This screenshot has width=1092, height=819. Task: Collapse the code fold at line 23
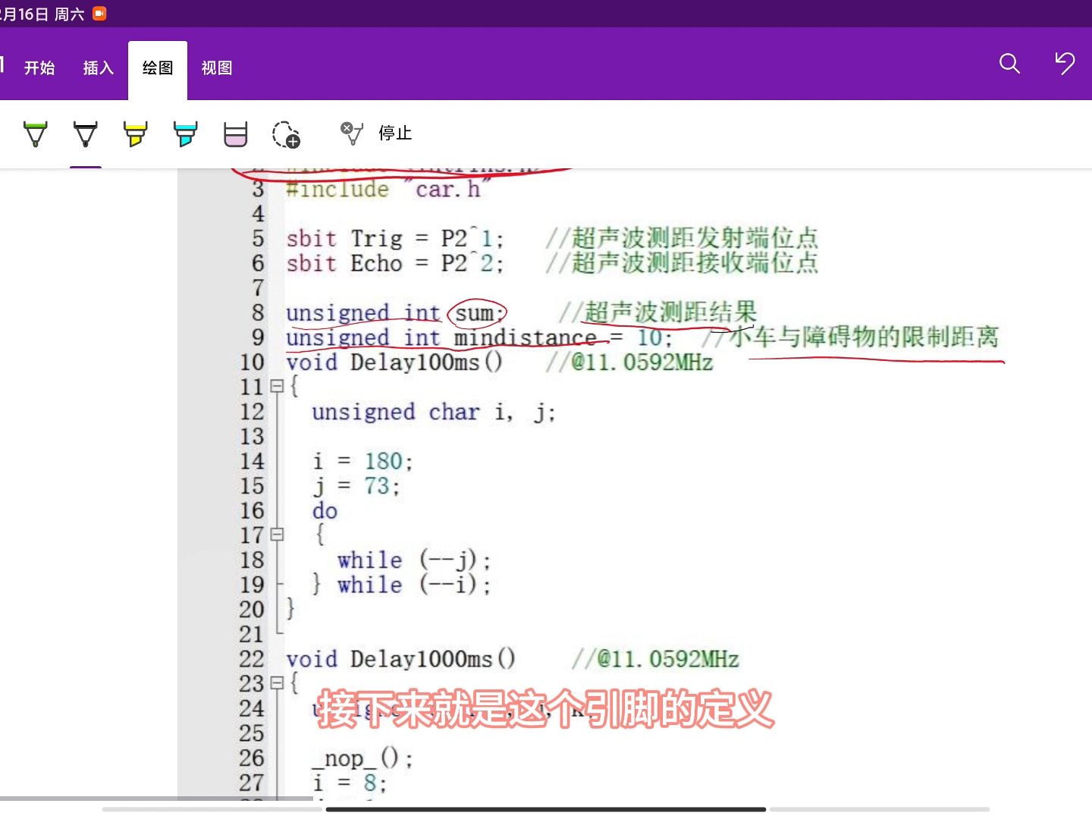click(277, 683)
